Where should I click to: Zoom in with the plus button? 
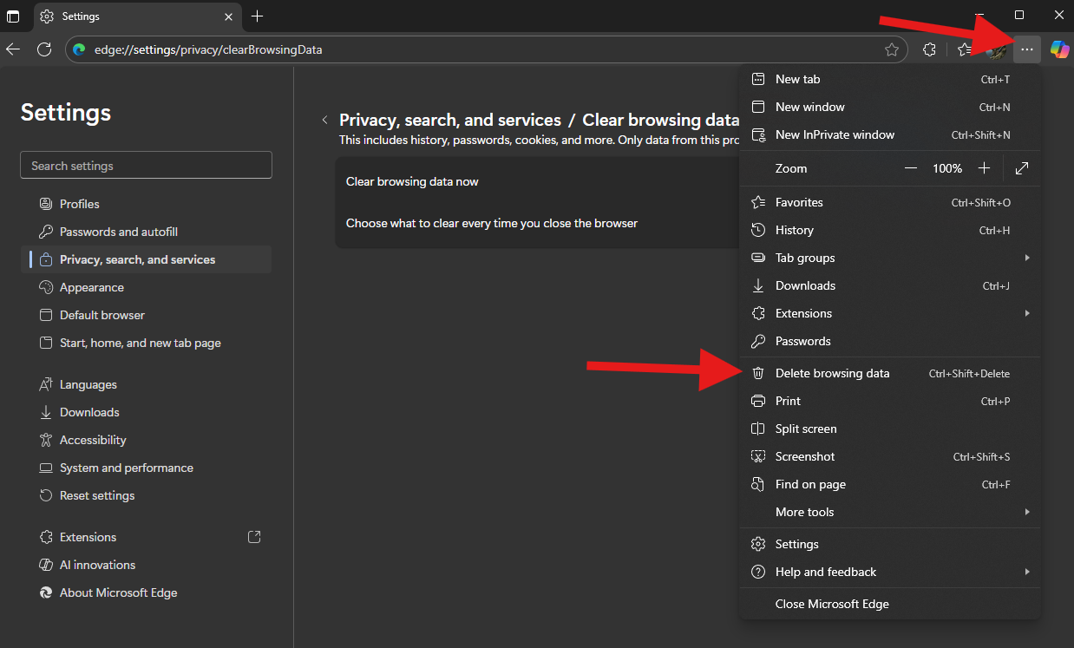[984, 168]
